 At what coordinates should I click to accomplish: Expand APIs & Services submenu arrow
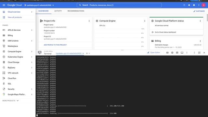pyautogui.click(x=32, y=30)
